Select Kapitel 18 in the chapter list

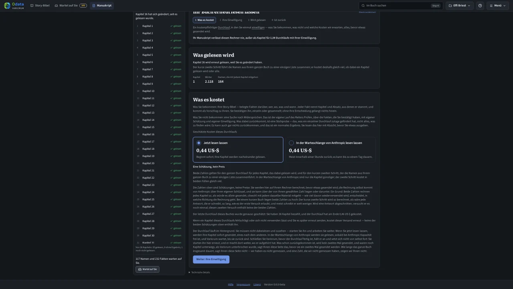click(x=159, y=149)
